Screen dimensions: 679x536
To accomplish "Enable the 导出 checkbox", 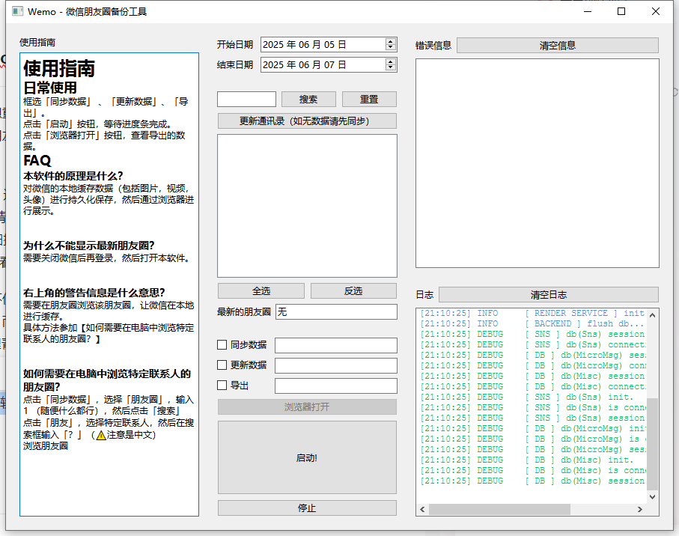I will (222, 386).
